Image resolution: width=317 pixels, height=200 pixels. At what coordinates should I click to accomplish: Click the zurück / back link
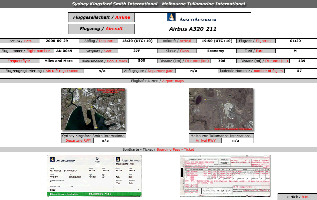pos(298,197)
